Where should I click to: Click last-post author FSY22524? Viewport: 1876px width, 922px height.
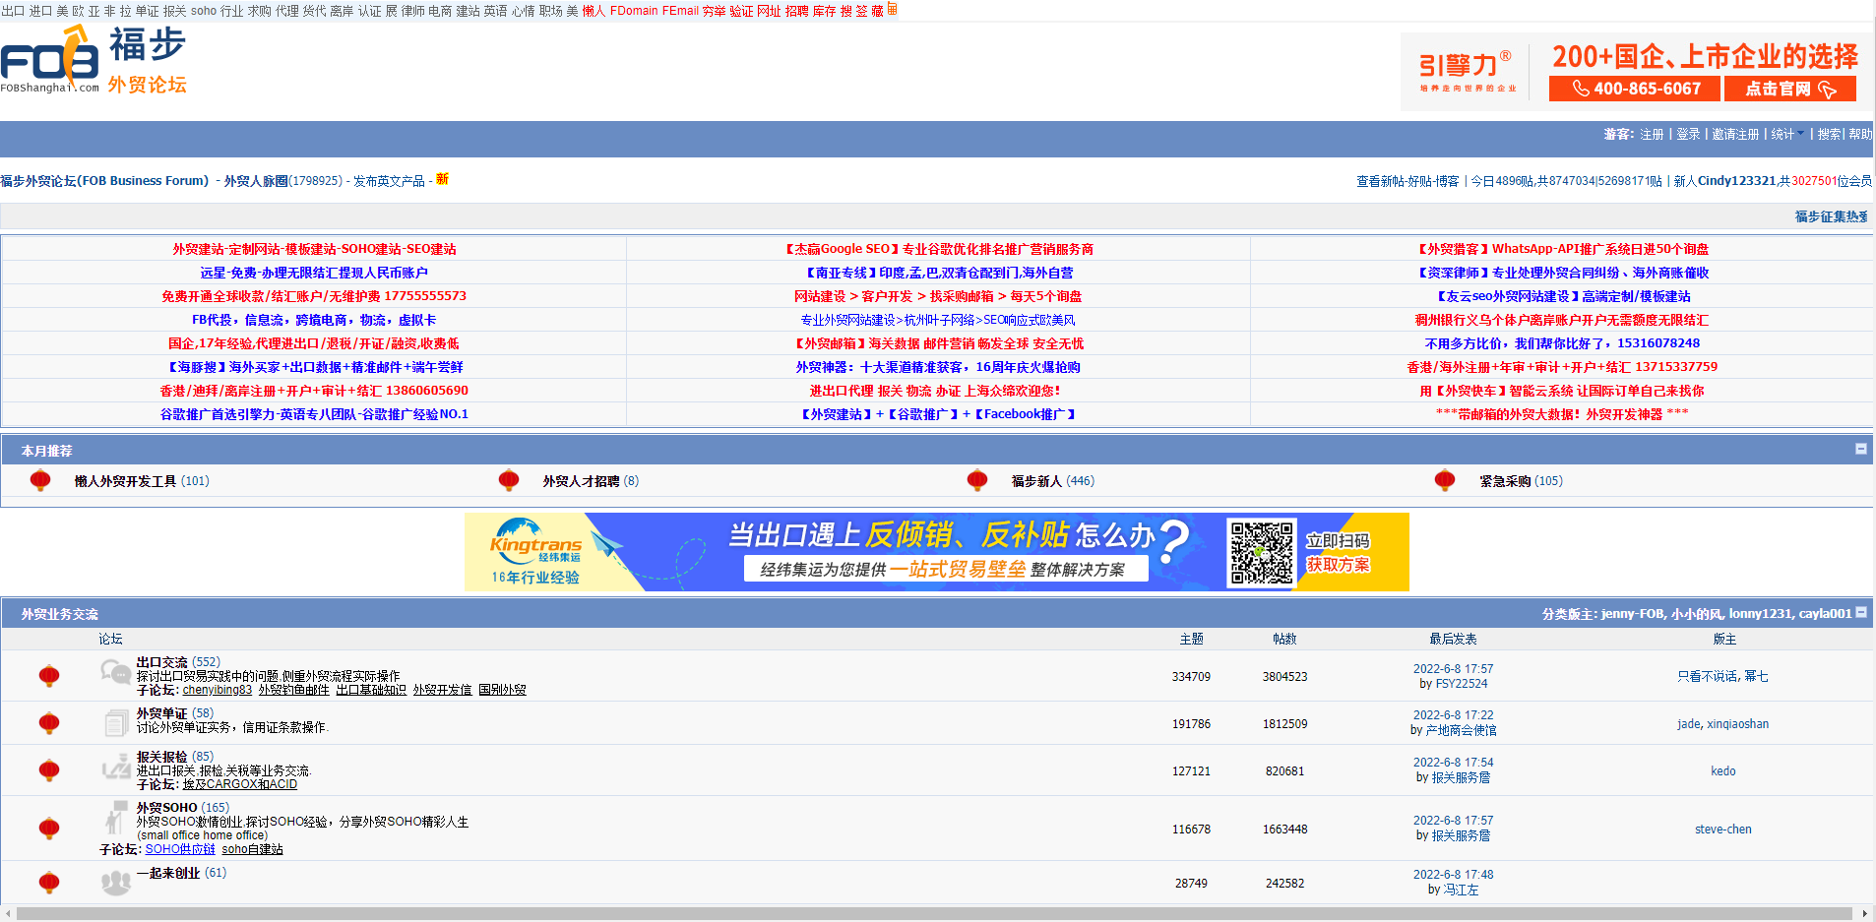point(1462,684)
